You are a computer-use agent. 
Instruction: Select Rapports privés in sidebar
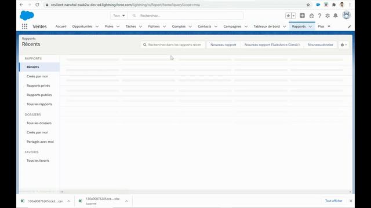(38, 86)
